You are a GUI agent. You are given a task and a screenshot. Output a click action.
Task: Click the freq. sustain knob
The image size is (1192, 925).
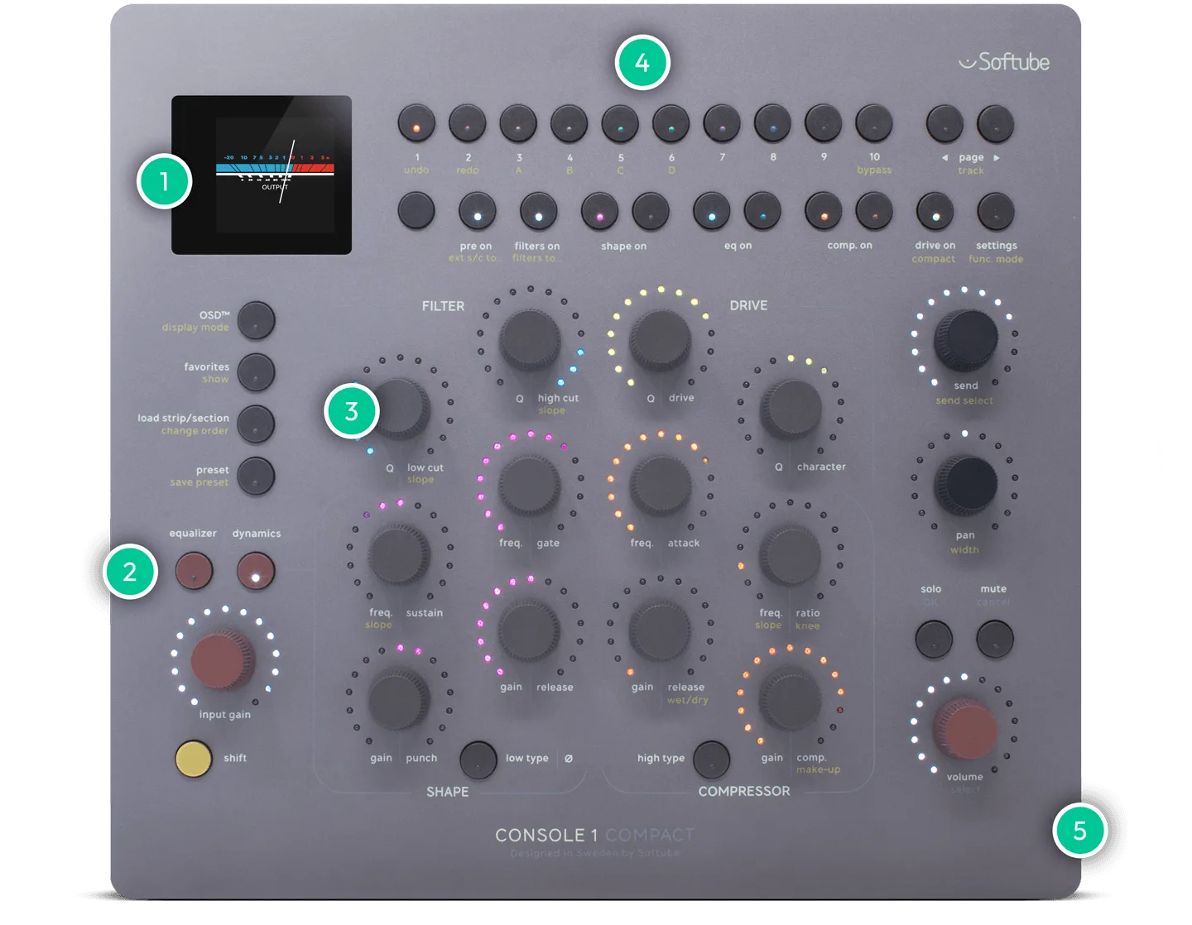click(399, 554)
